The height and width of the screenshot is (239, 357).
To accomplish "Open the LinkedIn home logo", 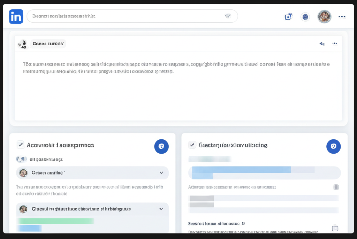I will tap(16, 16).
